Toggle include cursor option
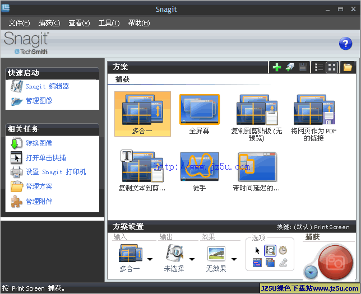The width and height of the screenshot is (361, 294). [x=257, y=250]
